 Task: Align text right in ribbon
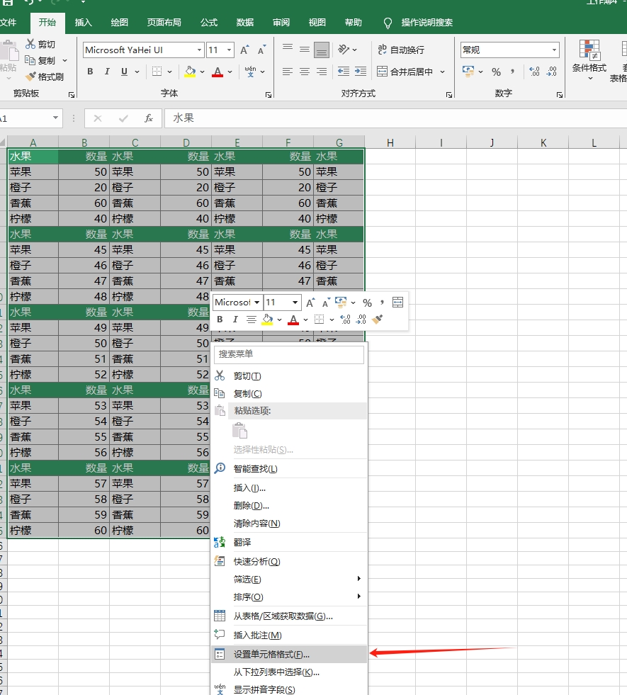click(322, 72)
